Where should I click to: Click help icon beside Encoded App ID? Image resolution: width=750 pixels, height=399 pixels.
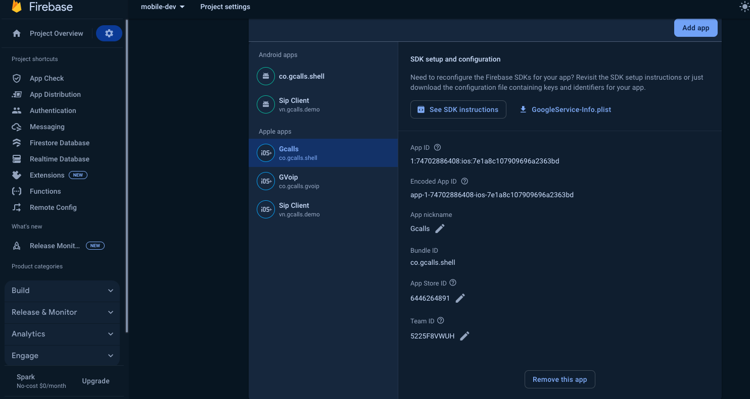[x=464, y=181]
